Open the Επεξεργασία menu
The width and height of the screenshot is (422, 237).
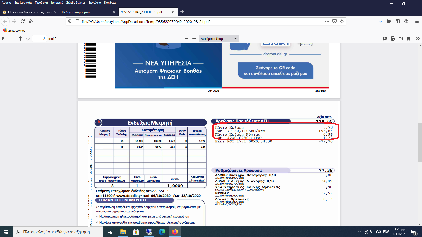pyautogui.click(x=23, y=3)
